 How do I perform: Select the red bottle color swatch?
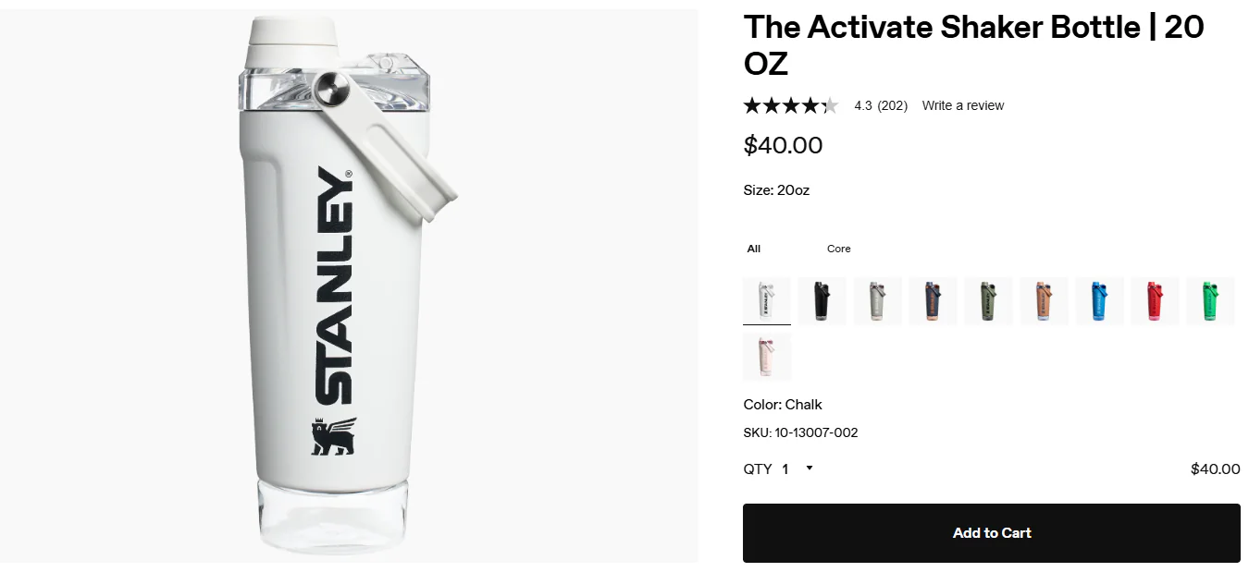(1155, 301)
